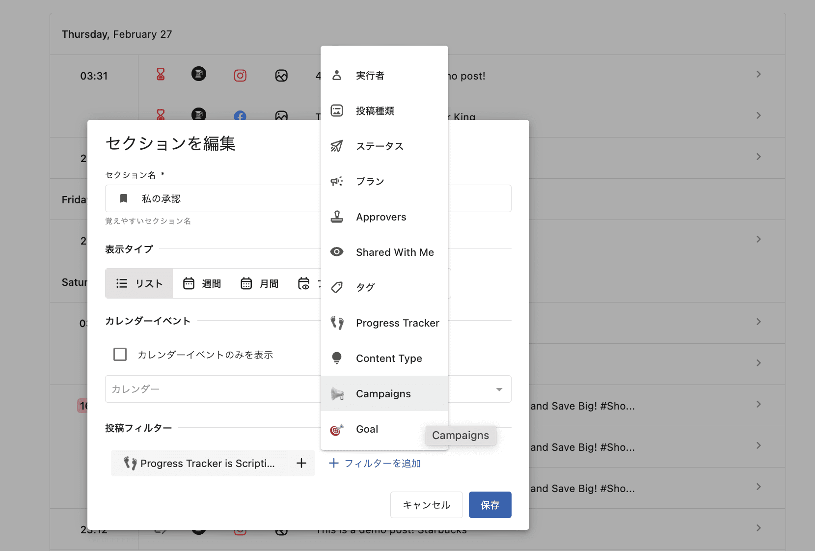The width and height of the screenshot is (815, 551).
Task: Click the footprints icon beside Progress Tracker
Action: click(x=337, y=323)
